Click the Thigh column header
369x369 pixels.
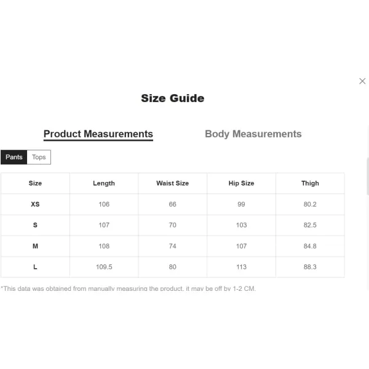point(310,183)
